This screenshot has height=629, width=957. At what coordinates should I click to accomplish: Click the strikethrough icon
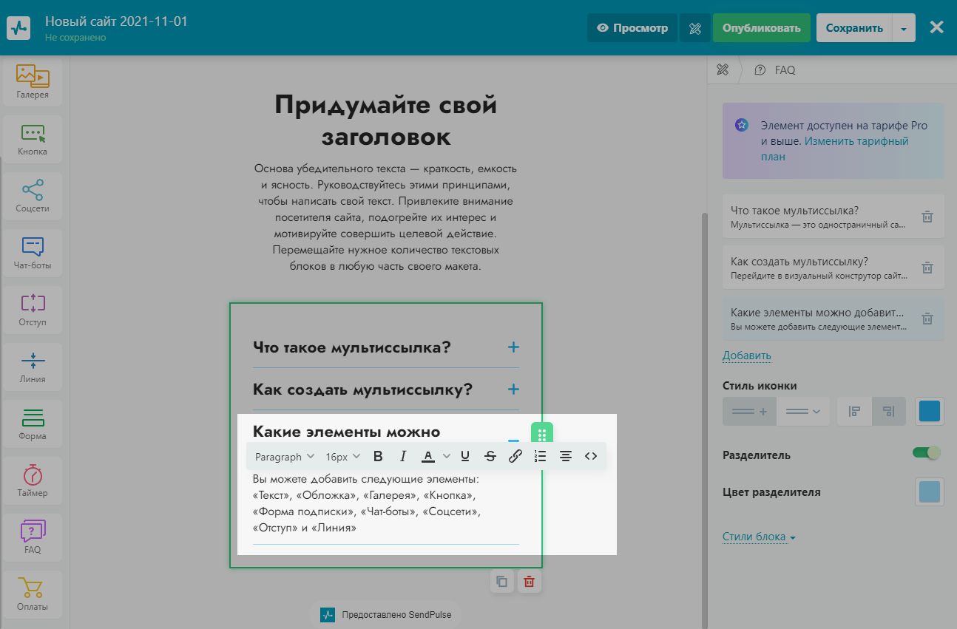(x=490, y=456)
